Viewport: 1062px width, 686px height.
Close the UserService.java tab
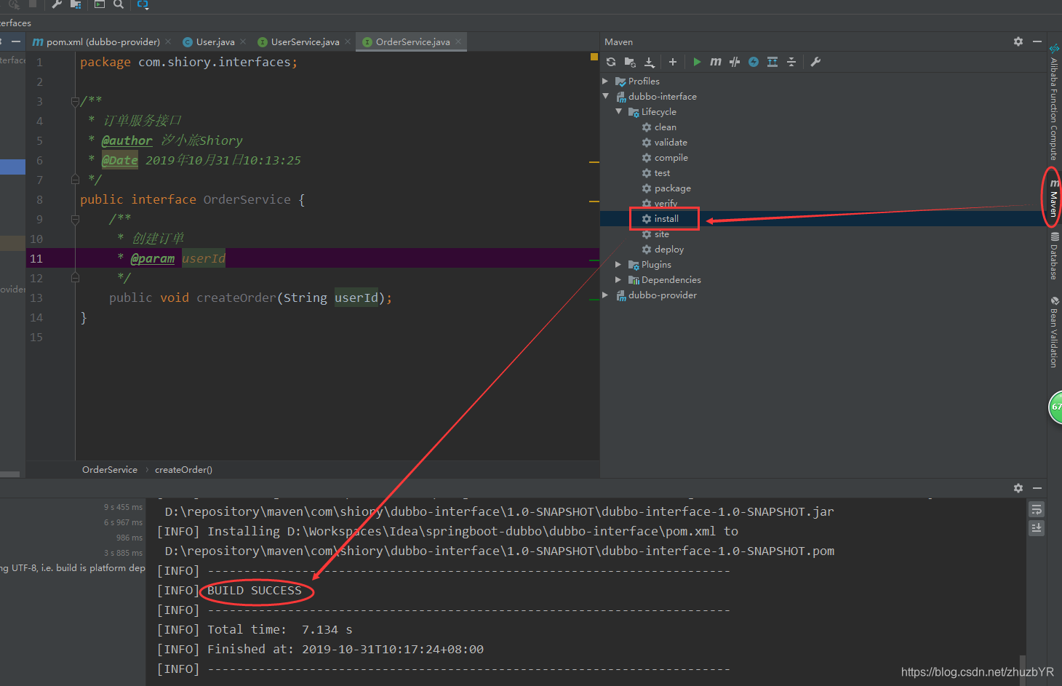tap(348, 41)
